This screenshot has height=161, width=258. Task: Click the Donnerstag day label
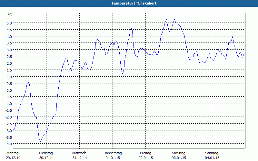pyautogui.click(x=113, y=153)
